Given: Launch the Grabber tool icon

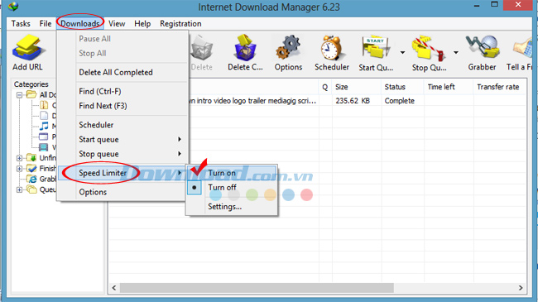Looking at the screenshot, I should pos(483,47).
